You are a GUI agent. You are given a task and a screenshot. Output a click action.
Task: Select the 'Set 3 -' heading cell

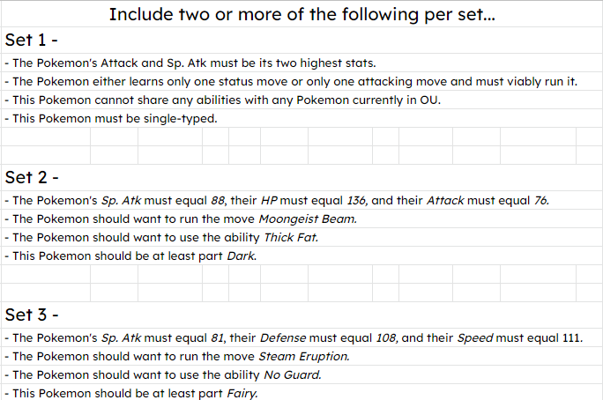click(x=32, y=315)
